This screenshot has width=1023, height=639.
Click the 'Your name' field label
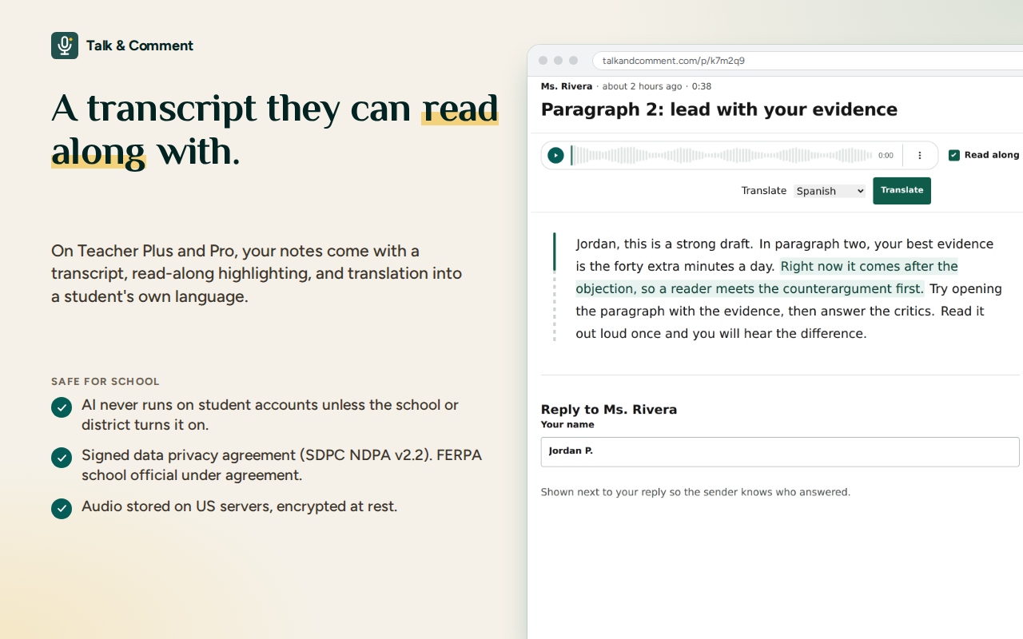(x=567, y=425)
